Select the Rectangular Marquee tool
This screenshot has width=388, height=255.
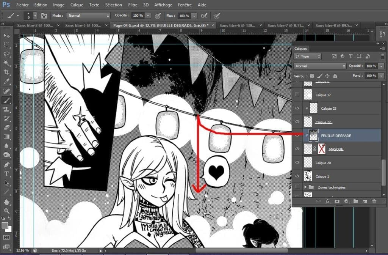click(x=6, y=45)
